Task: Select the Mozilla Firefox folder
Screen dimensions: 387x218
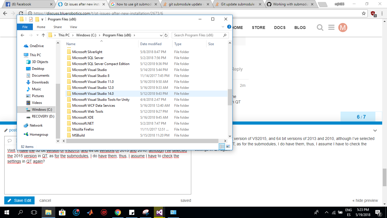Action: click(x=83, y=129)
